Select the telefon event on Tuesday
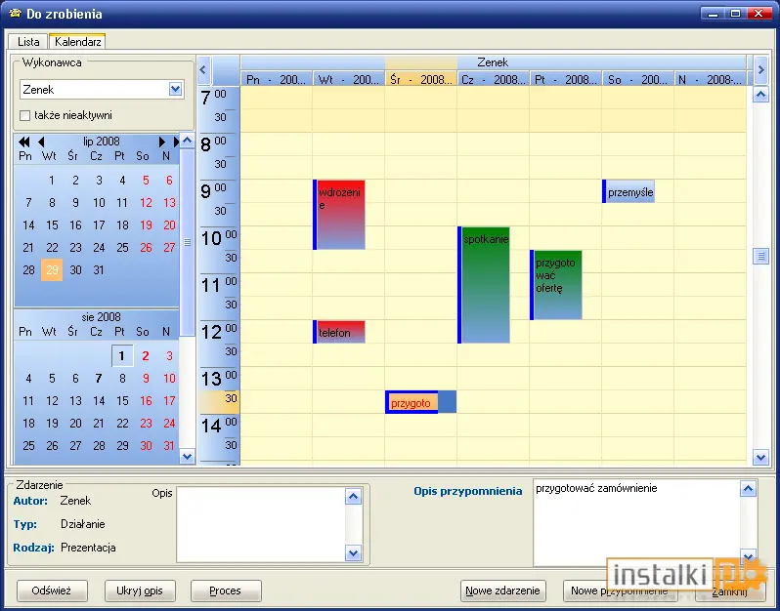780x611 pixels. [x=339, y=332]
